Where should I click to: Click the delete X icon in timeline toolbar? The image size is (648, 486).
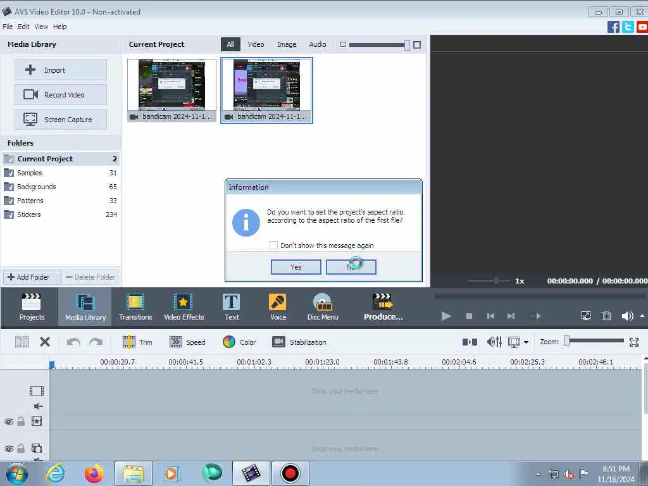coord(45,342)
